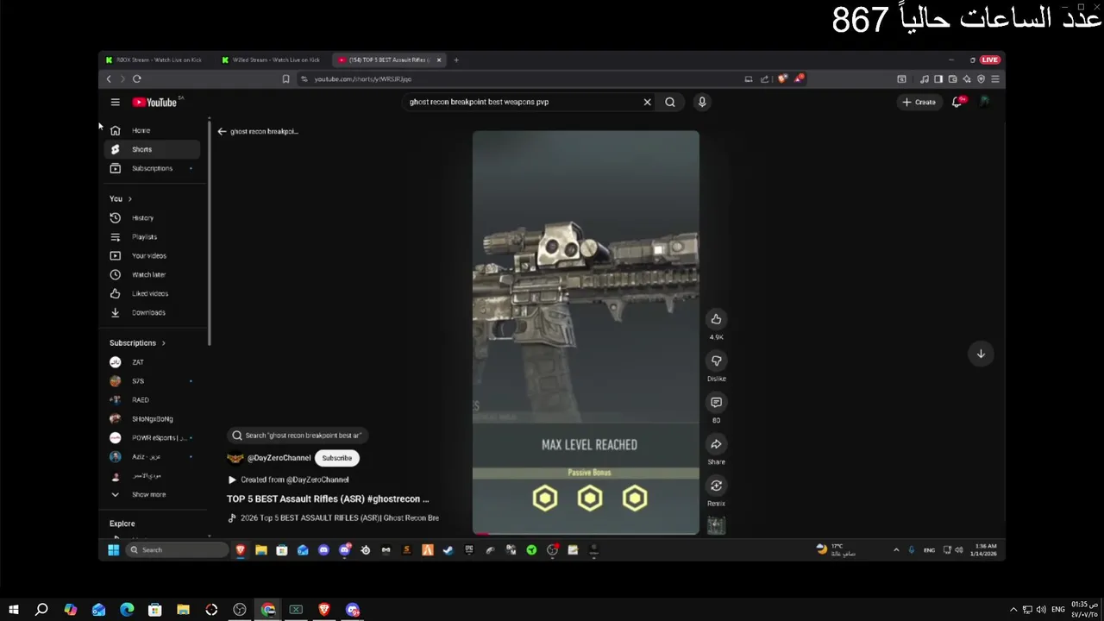Show hidden icons in outer system tray
The image size is (1104, 621).
(1013, 610)
